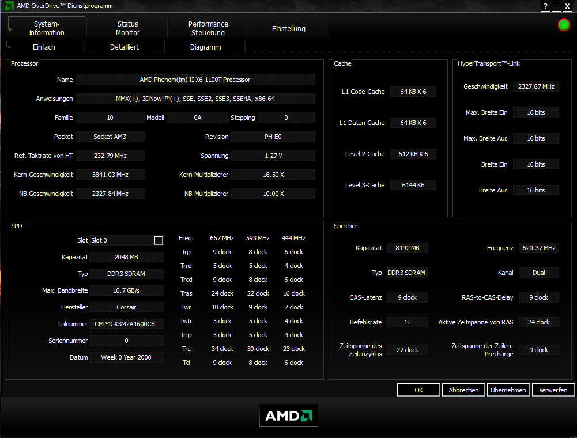The width and height of the screenshot is (577, 438).
Task: Click the 593 MHz frequency column header
Action: (258, 238)
